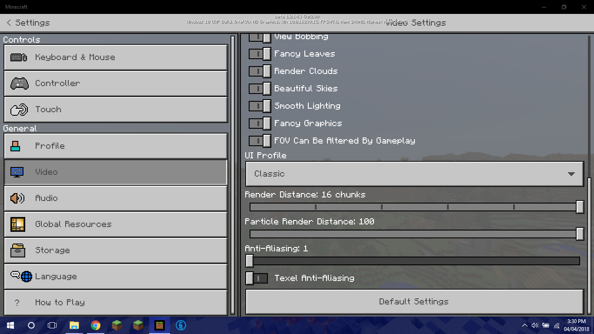Switch off Fancy Graphics
This screenshot has width=594, height=334.
(x=260, y=123)
